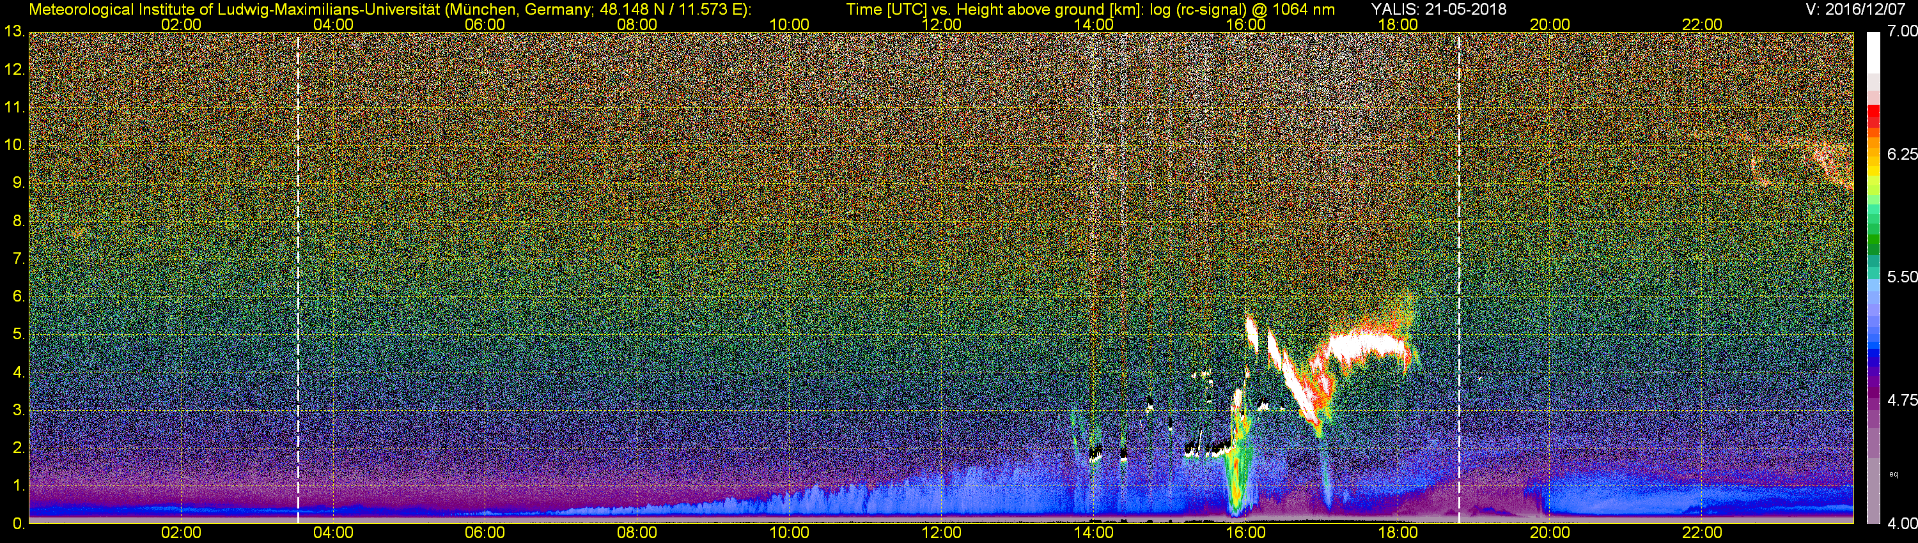Click the 08:00 label on the bottom time axis
The width and height of the screenshot is (1918, 543).
637,533
